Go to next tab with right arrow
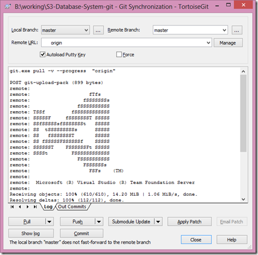This screenshot has width=258, height=255. click(28, 207)
